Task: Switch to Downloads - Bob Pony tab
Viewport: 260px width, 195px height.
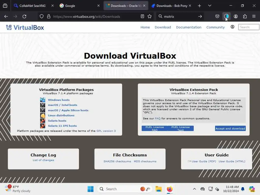Action: [172, 6]
